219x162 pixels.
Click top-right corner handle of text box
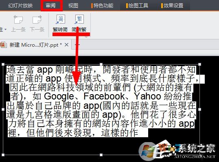tap(199, 64)
